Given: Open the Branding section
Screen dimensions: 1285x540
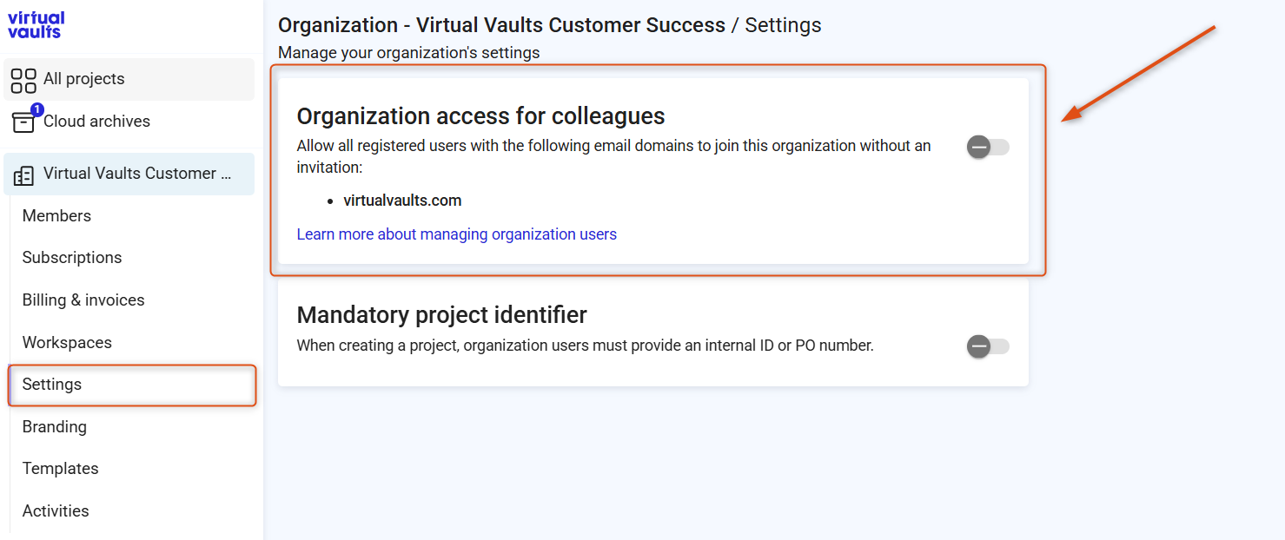Looking at the screenshot, I should click(55, 426).
